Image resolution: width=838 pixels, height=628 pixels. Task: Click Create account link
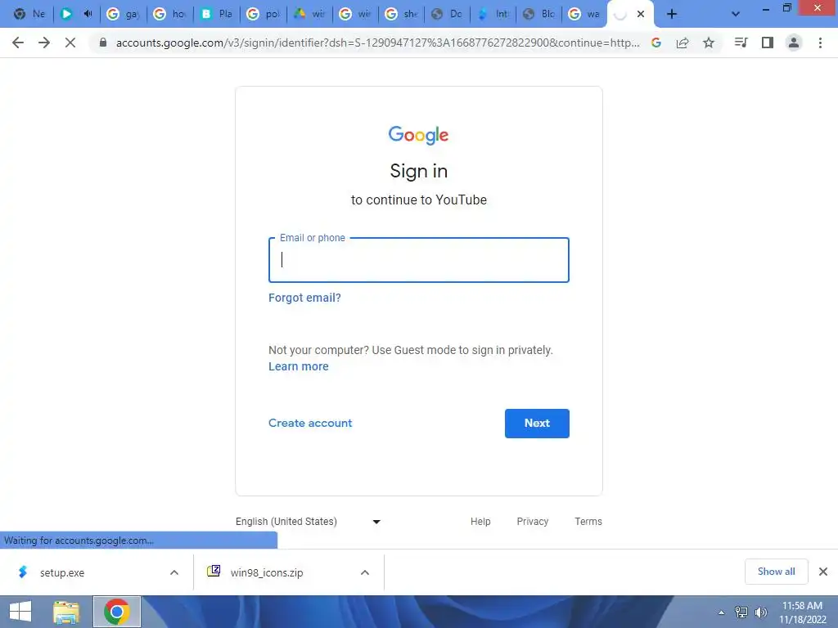(x=310, y=423)
